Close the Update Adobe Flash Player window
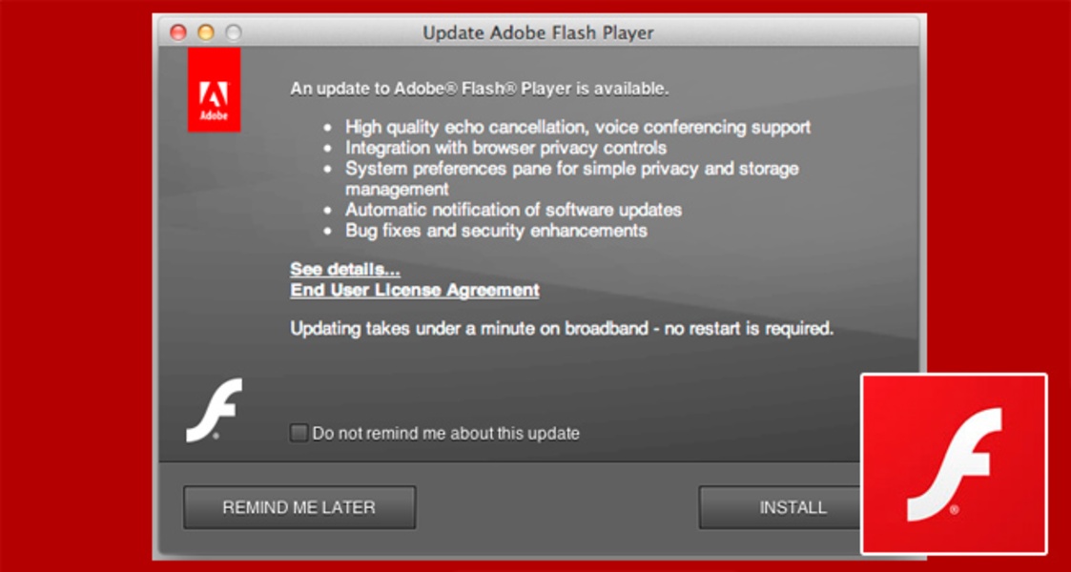The width and height of the screenshot is (1071, 572). coord(178,32)
